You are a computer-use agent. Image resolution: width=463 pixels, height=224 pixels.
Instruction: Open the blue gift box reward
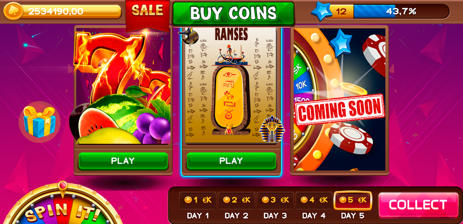pos(40,122)
